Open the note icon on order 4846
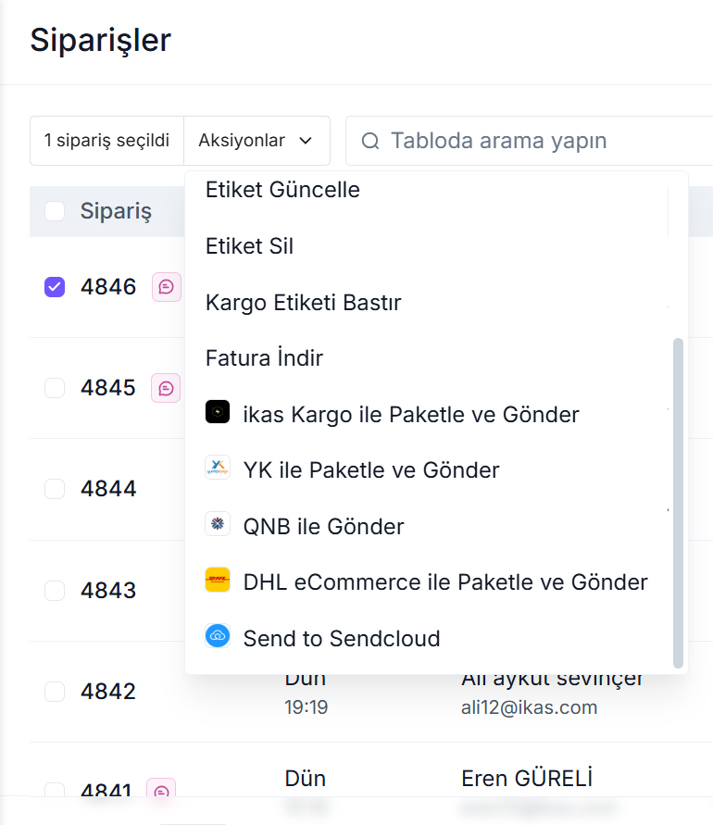 point(166,287)
